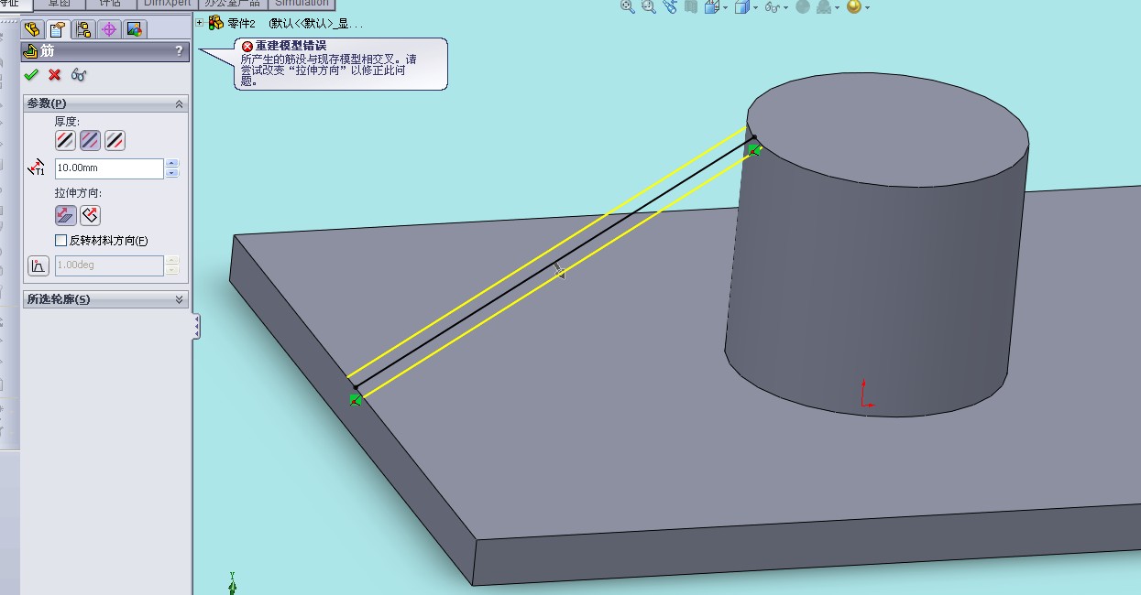Toggle the draft on/off button
Image resolution: width=1141 pixels, height=595 pixels.
pyautogui.click(x=38, y=265)
